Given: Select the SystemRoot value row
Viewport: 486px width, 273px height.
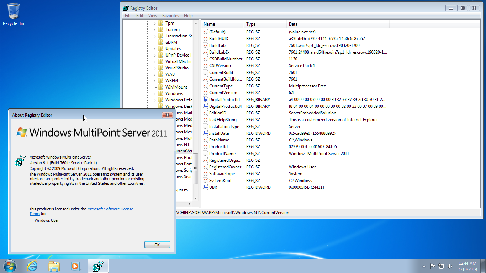Looking at the screenshot, I should [x=295, y=180].
